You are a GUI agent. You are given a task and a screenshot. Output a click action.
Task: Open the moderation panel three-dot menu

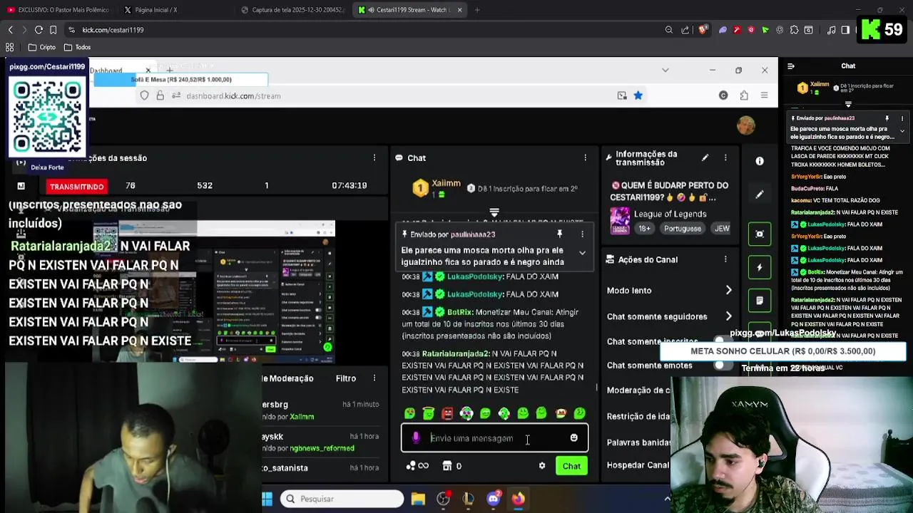point(374,378)
